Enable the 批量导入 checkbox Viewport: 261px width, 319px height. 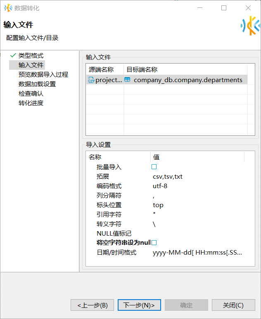pos(154,167)
